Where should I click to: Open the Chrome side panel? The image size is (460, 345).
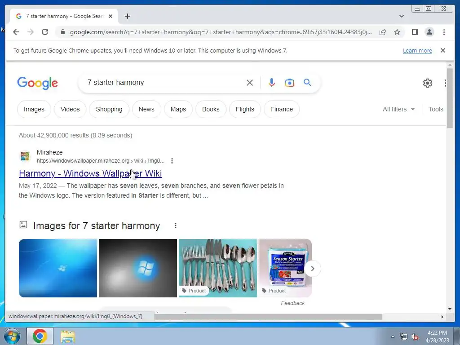[415, 32]
